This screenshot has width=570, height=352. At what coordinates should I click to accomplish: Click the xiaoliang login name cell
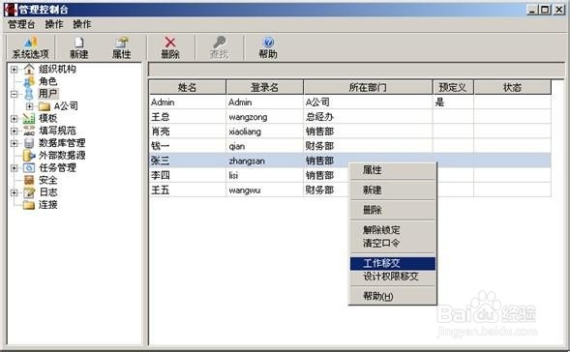(x=264, y=132)
